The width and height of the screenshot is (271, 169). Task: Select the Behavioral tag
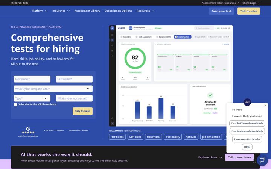[154, 137]
